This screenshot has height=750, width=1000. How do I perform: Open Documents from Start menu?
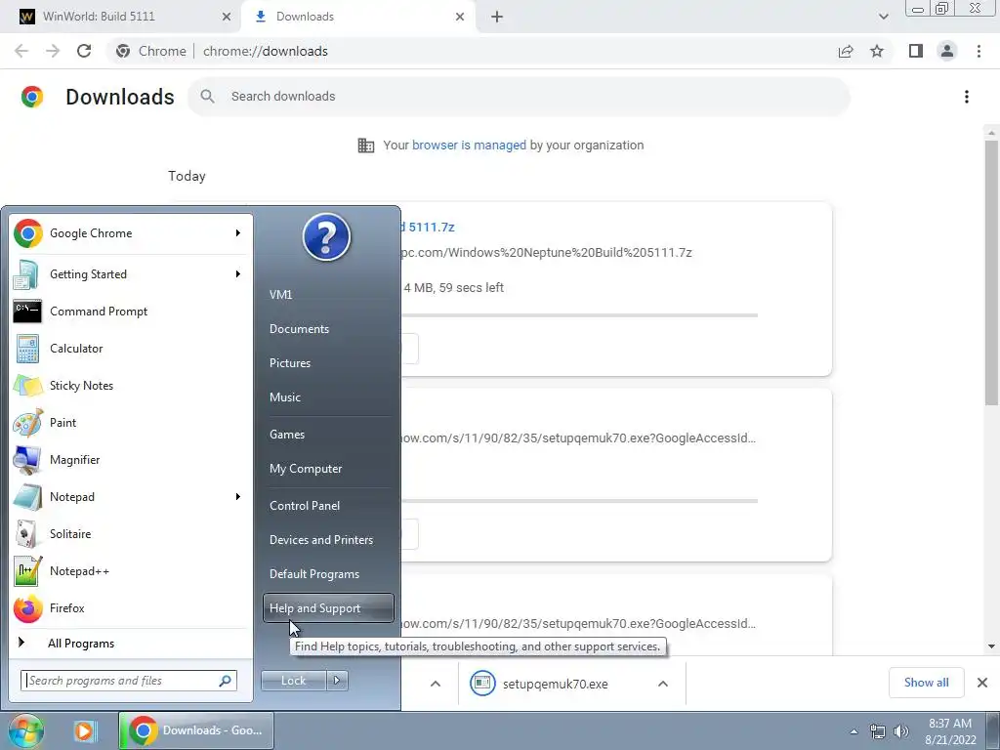pyautogui.click(x=328, y=329)
